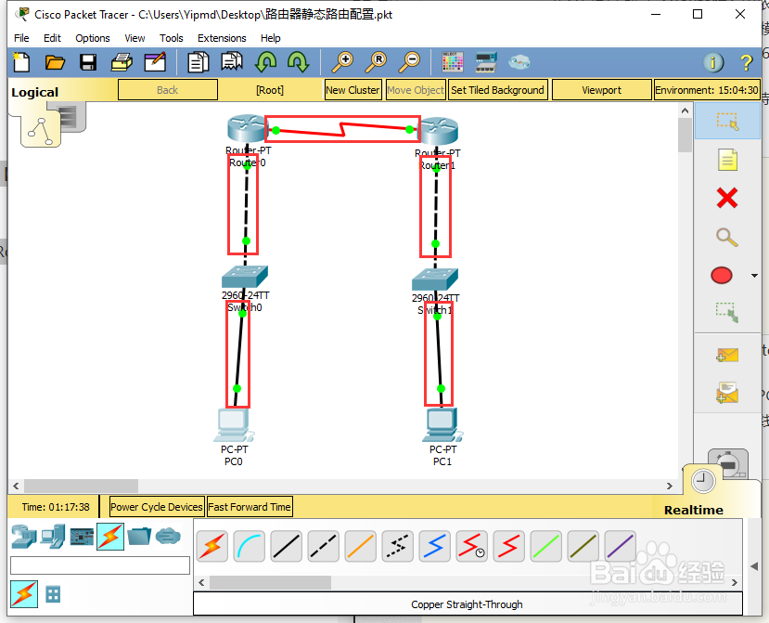The width and height of the screenshot is (769, 623).
Task: Click the network cloud icon in toolbar
Action: pyautogui.click(x=519, y=62)
